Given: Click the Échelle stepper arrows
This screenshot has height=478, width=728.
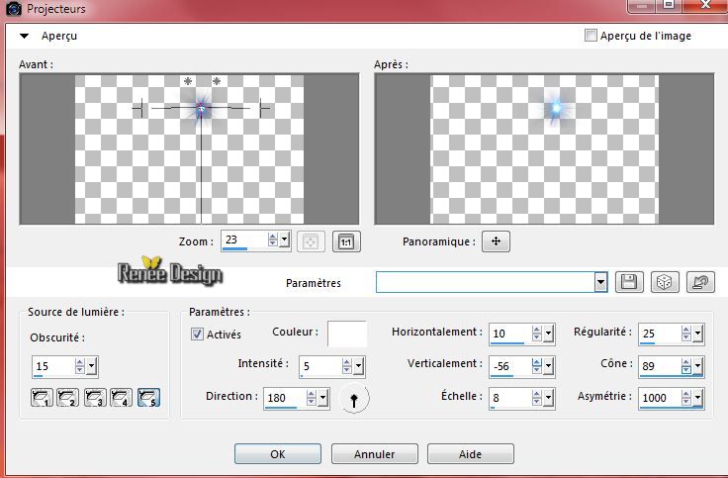Looking at the screenshot, I should [x=537, y=398].
